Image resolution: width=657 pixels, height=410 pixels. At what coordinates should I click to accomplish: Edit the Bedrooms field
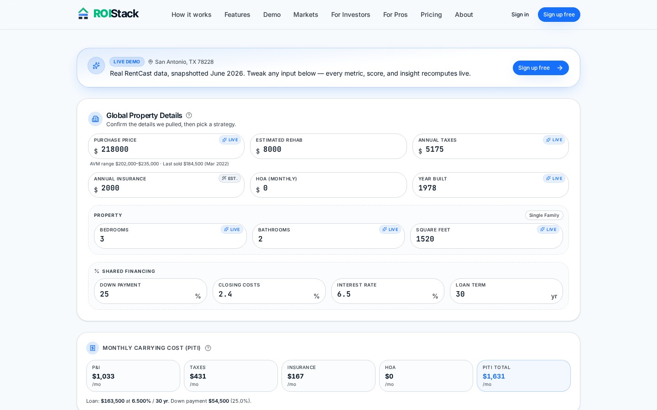tap(170, 236)
